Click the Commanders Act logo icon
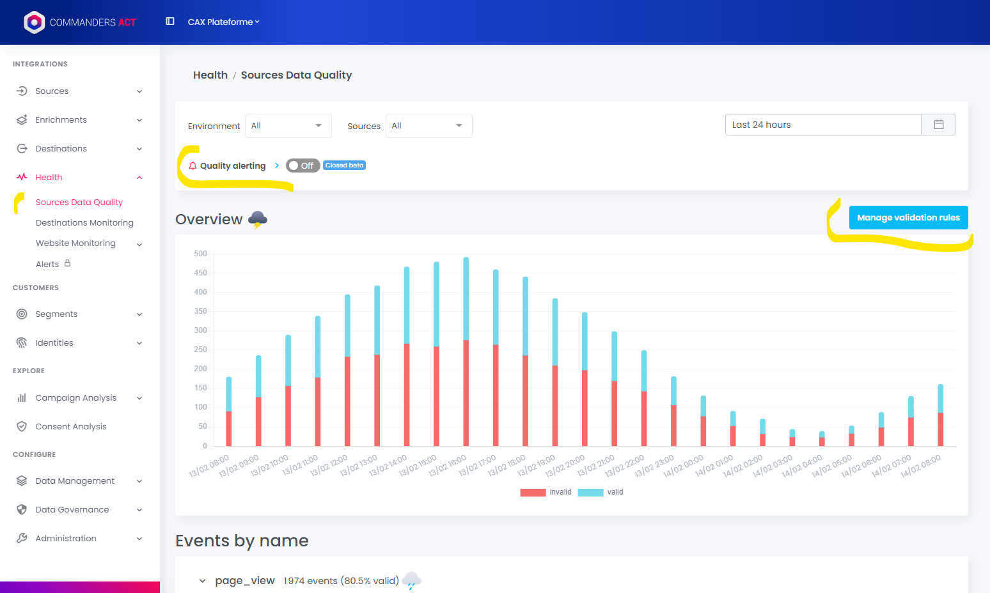990x593 pixels. (x=34, y=22)
